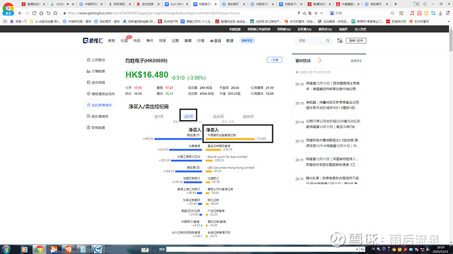Click the site search magnifier icon
Image resolution: width=453 pixels, height=254 pixels.
(328, 41)
